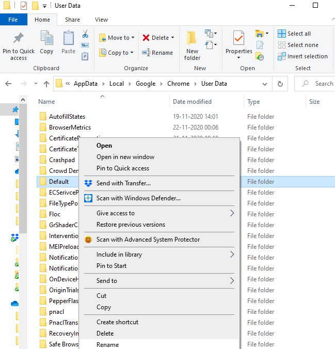
Task: Click the Cut scissors icon in ribbon
Action: click(x=85, y=34)
